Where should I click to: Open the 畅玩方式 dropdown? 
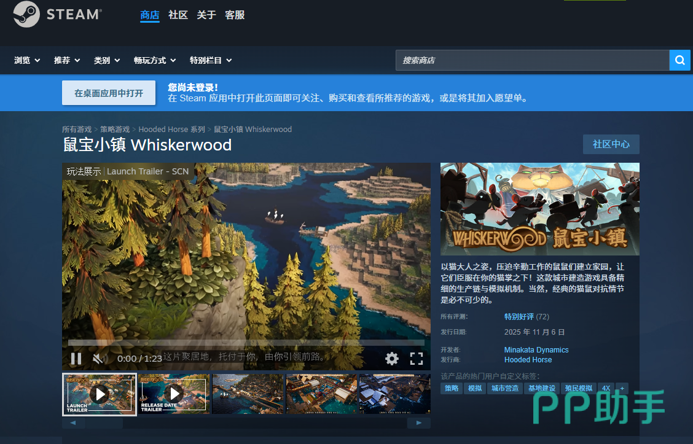click(155, 60)
